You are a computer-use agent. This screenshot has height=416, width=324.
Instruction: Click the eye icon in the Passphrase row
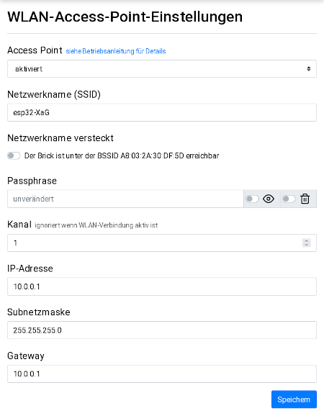pyautogui.click(x=269, y=199)
